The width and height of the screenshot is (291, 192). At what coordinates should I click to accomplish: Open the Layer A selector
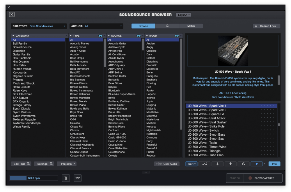pyautogui.click(x=183, y=15)
